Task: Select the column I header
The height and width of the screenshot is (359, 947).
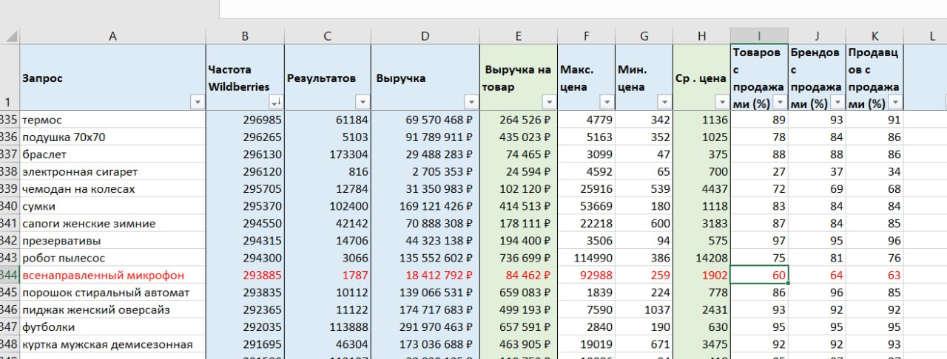Action: [758, 35]
